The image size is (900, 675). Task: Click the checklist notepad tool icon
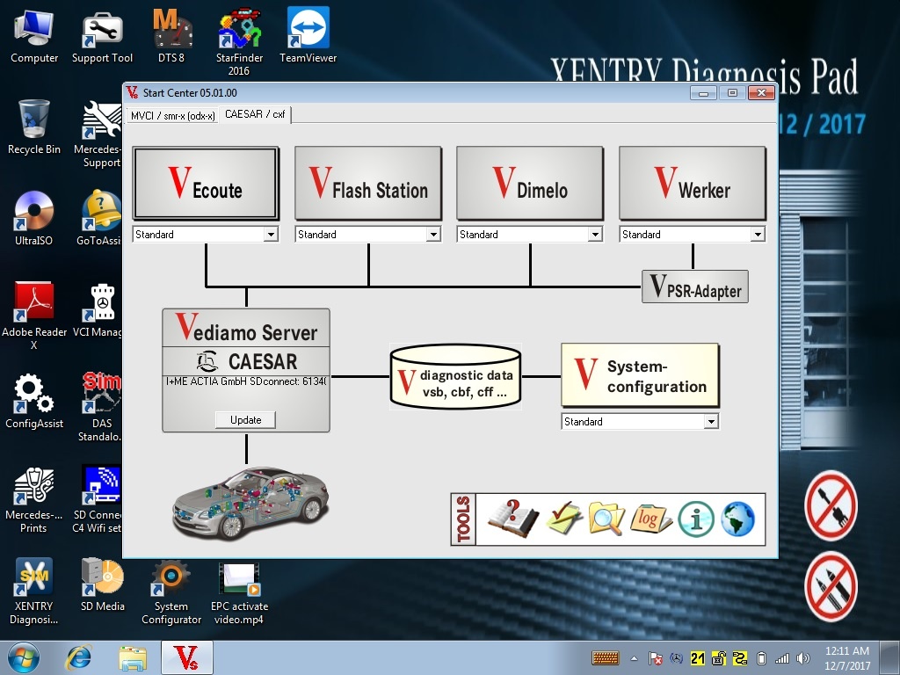[563, 519]
